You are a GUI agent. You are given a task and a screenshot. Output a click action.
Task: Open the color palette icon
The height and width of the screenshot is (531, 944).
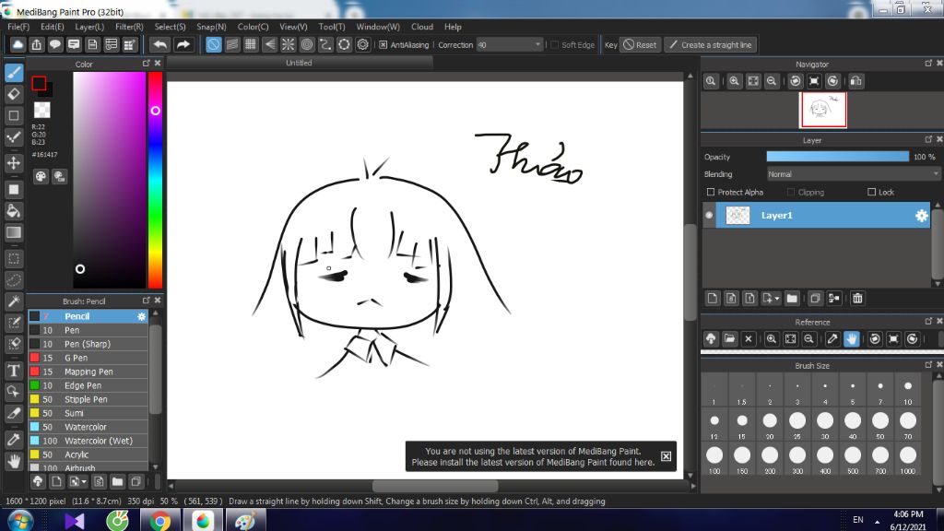click(x=41, y=176)
